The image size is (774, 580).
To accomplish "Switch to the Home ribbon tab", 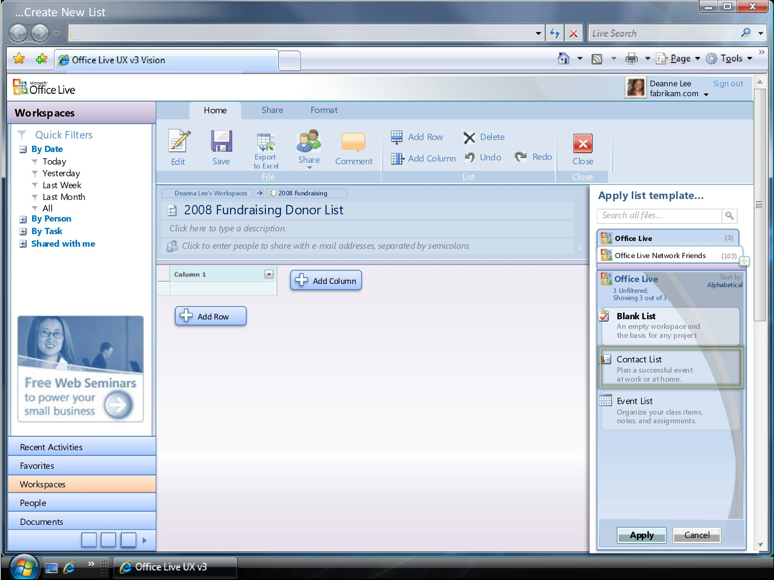I will coord(215,111).
